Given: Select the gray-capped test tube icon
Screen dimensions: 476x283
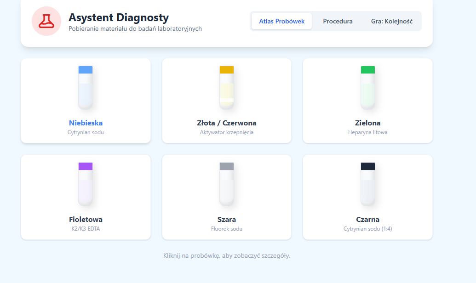Looking at the screenshot, I should pyautogui.click(x=227, y=184).
